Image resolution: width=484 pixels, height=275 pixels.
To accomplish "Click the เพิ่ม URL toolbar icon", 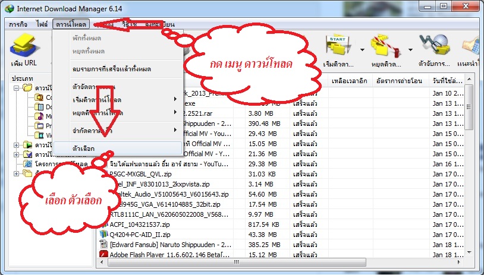I will (x=24, y=46).
